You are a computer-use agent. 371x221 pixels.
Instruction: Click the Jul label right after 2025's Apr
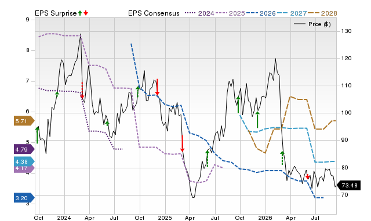click(215, 218)
